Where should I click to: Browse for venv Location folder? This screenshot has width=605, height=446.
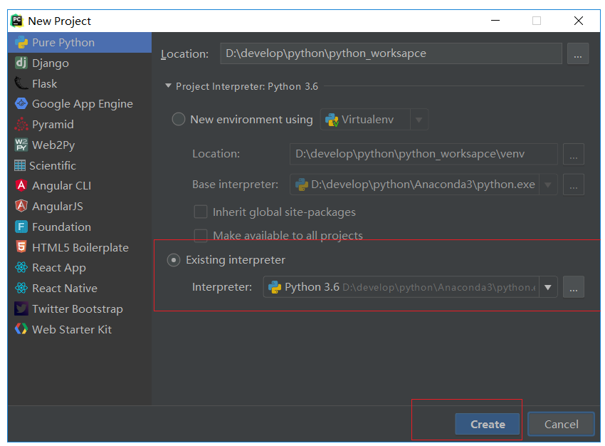pyautogui.click(x=574, y=154)
